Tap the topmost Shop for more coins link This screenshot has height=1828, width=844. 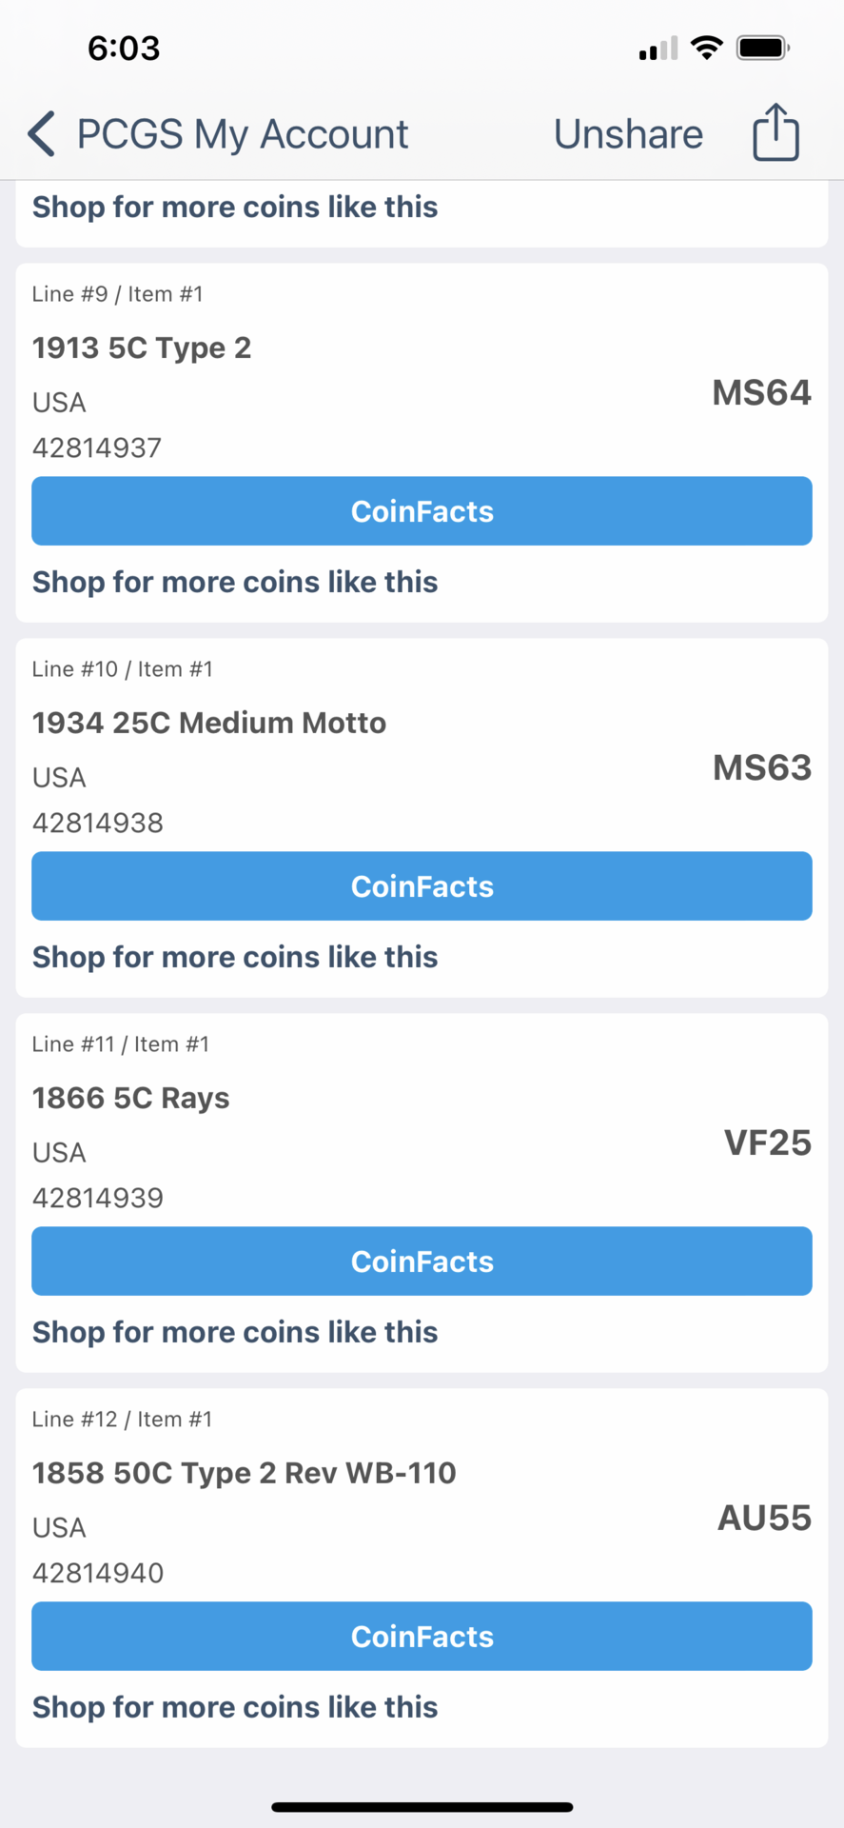tap(235, 207)
